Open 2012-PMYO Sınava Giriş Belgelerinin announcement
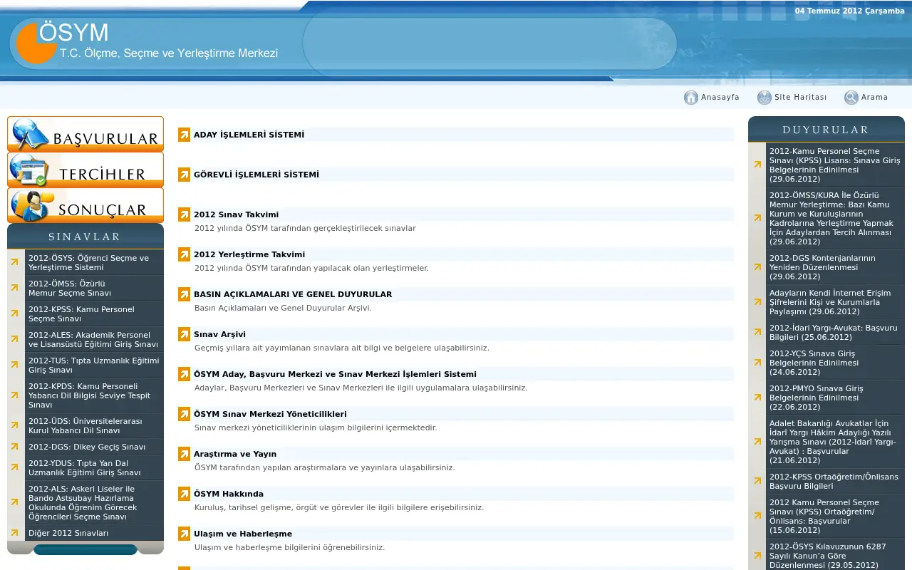The height and width of the screenshot is (570, 912). [x=816, y=398]
